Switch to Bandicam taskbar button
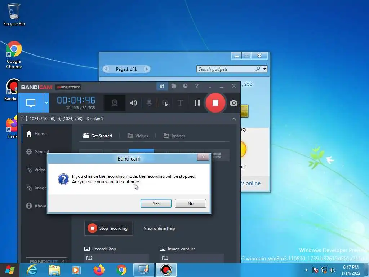The height and width of the screenshot is (277, 369). (x=166, y=270)
